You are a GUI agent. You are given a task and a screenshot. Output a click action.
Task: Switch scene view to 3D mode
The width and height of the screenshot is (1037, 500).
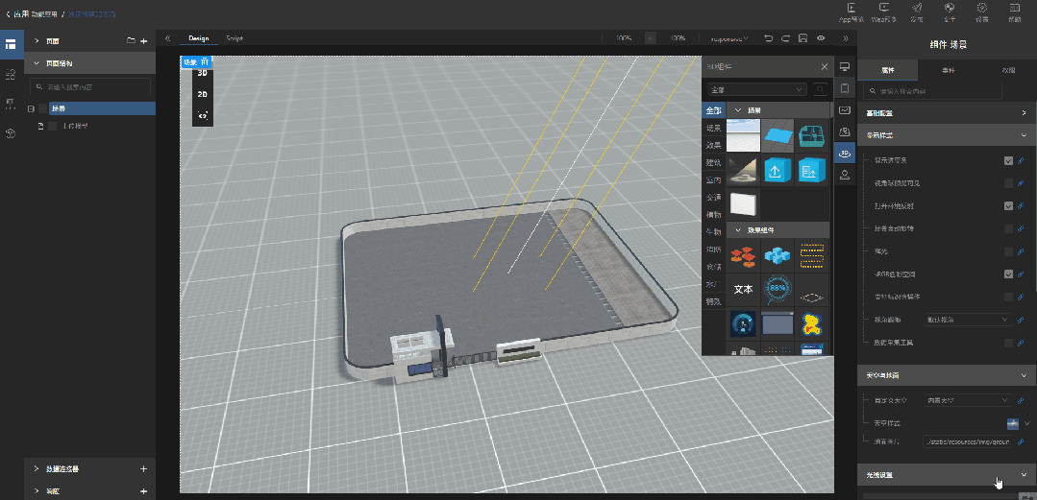[x=203, y=73]
